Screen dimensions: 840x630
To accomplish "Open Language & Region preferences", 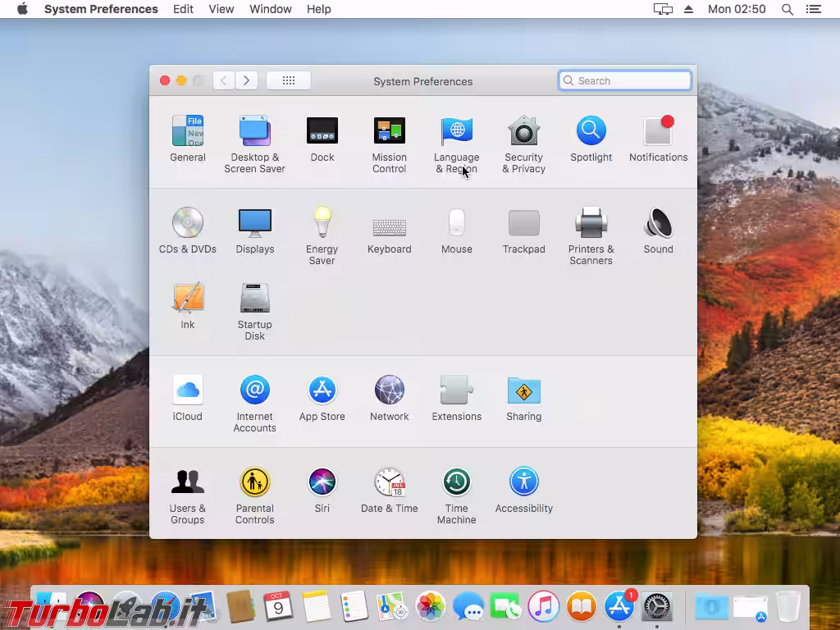I will [457, 131].
